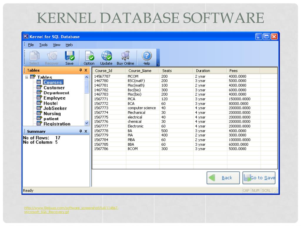Click the Course_Name column header

pos(142,71)
